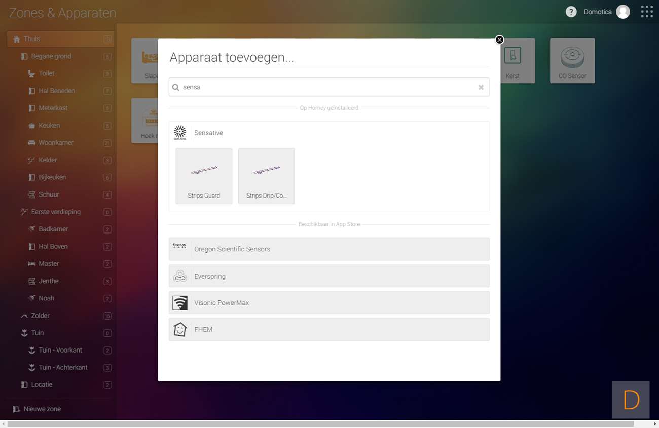This screenshot has height=428, width=659.
Task: Select the Jenthe zone
Action: click(60, 281)
